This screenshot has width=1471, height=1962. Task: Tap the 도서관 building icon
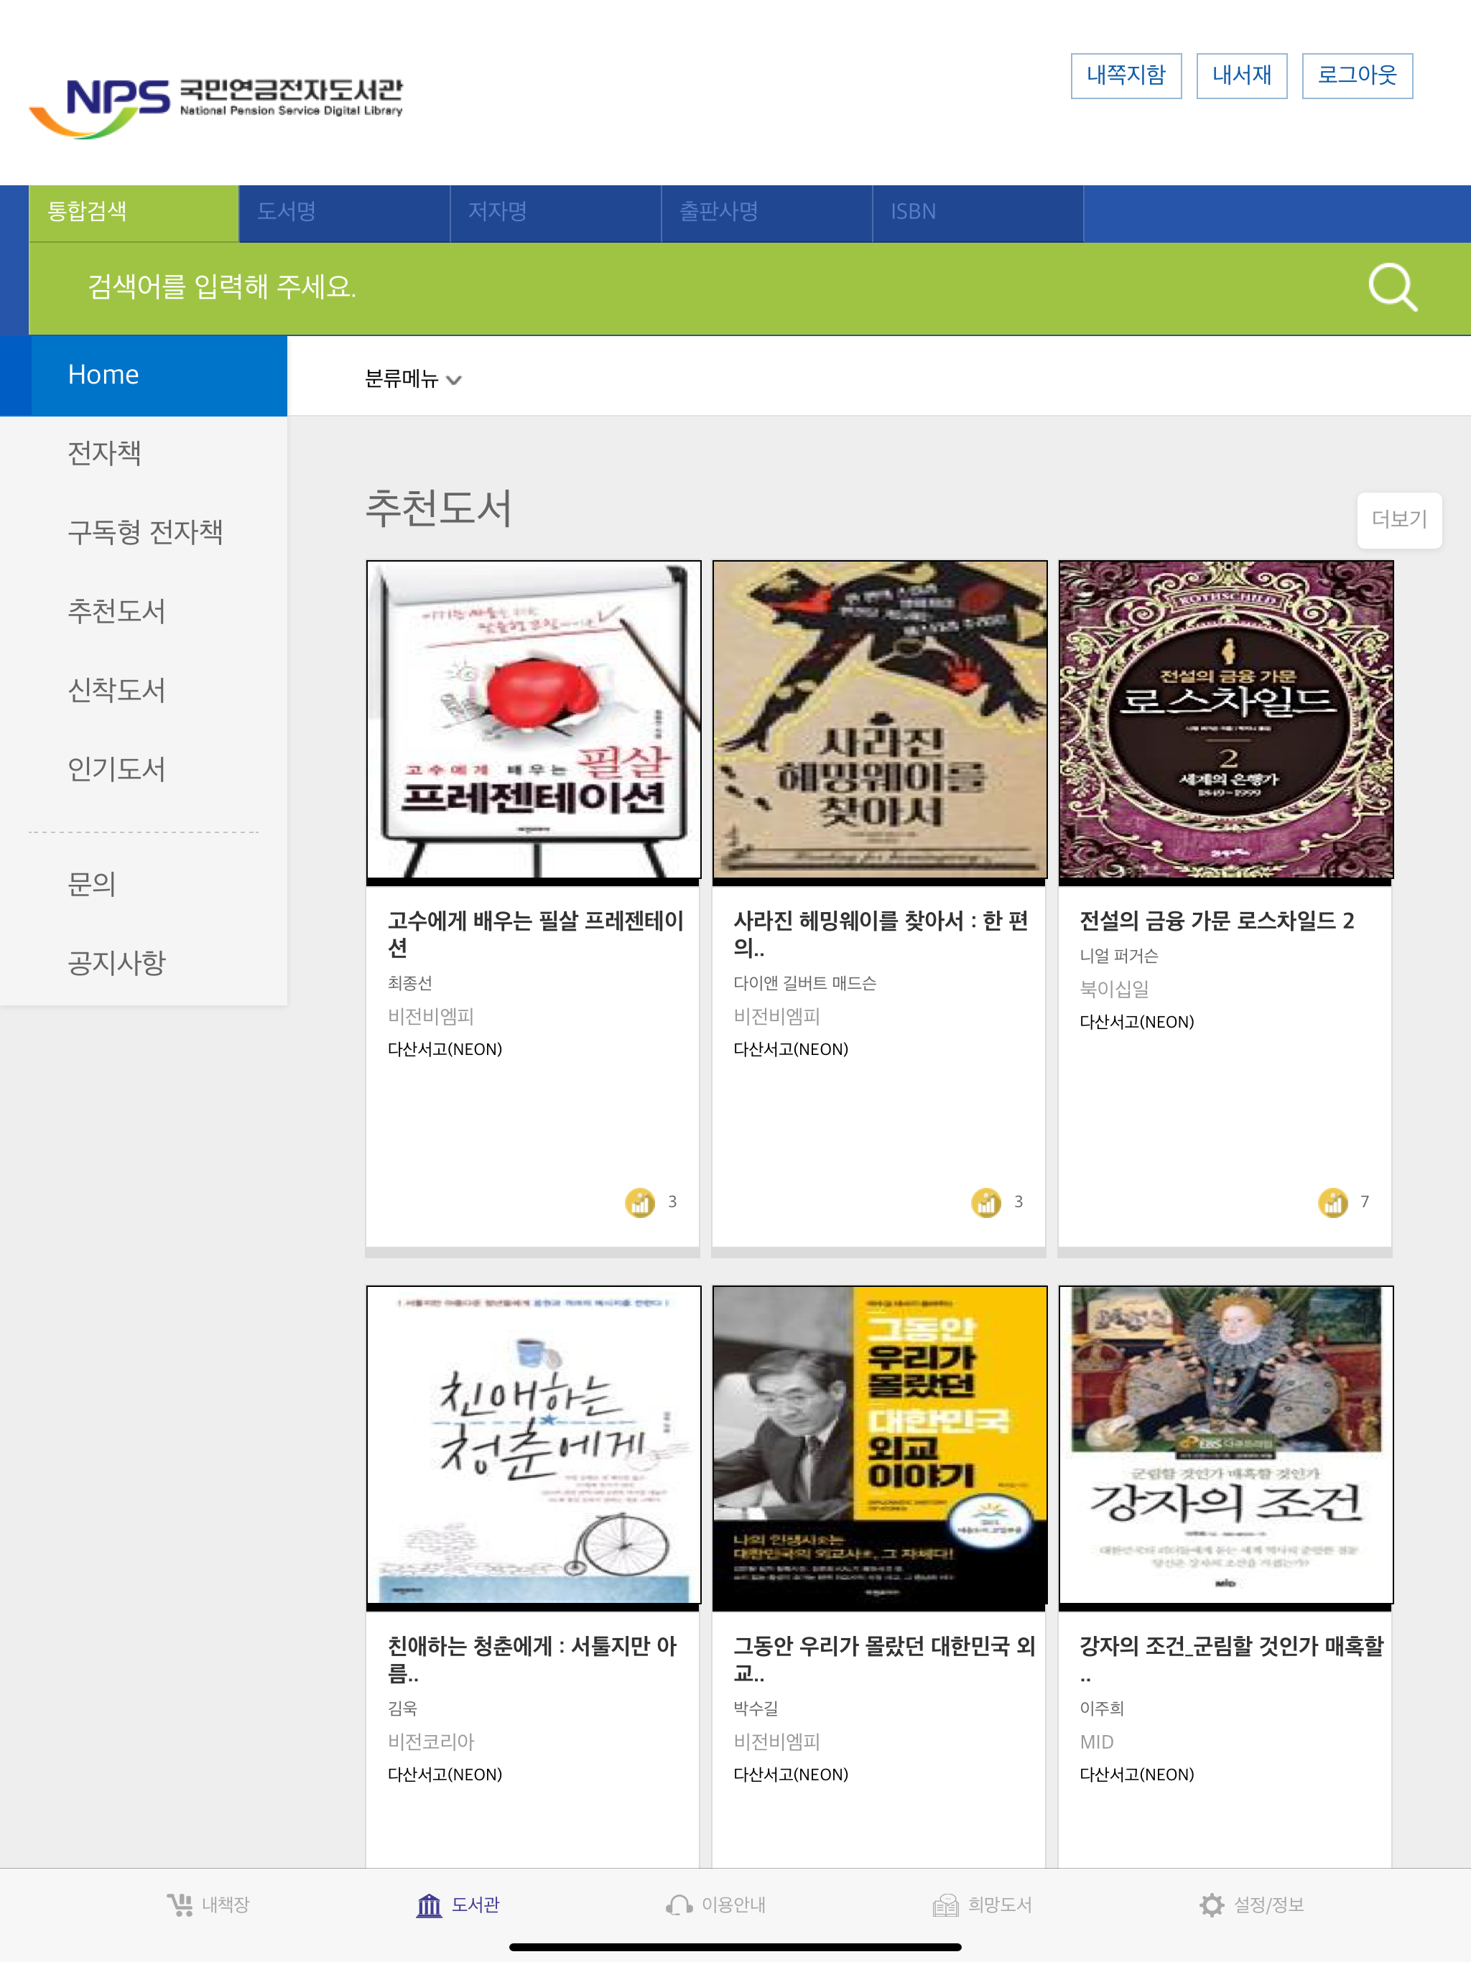coord(430,1905)
